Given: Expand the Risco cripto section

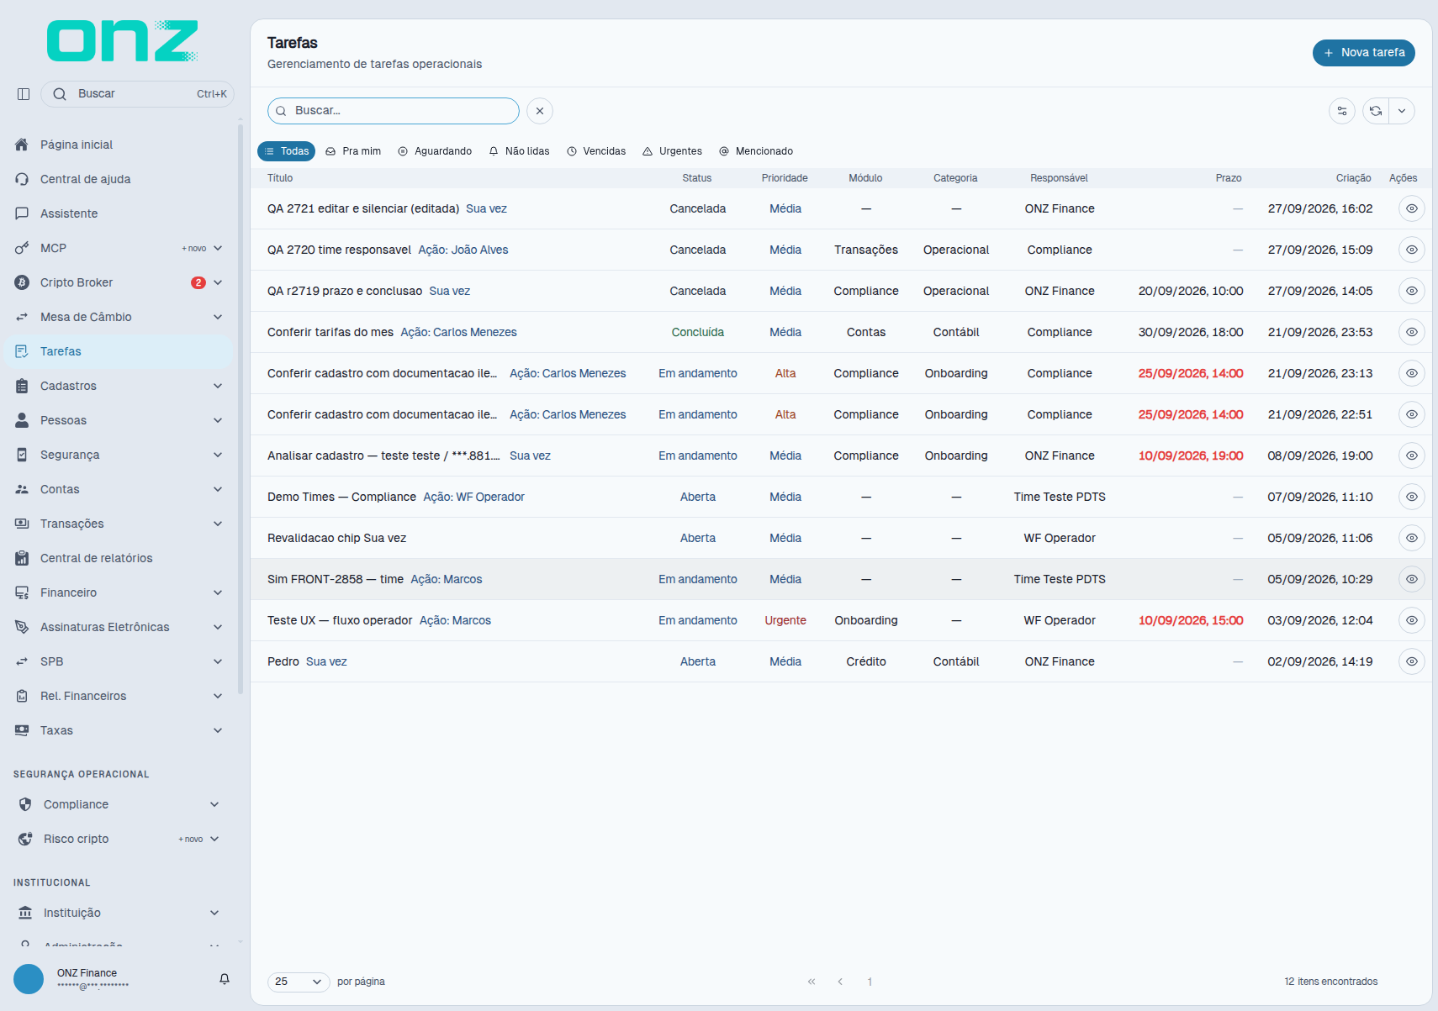Looking at the screenshot, I should point(214,839).
